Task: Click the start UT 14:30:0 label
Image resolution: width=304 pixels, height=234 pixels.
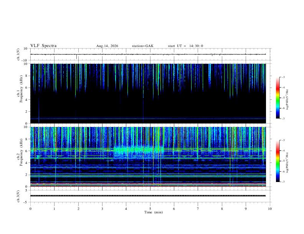Action: pos(185,46)
